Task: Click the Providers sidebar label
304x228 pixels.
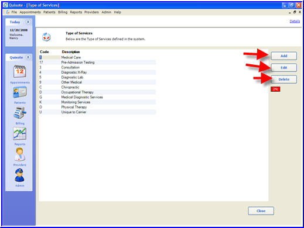Action: 20,165
